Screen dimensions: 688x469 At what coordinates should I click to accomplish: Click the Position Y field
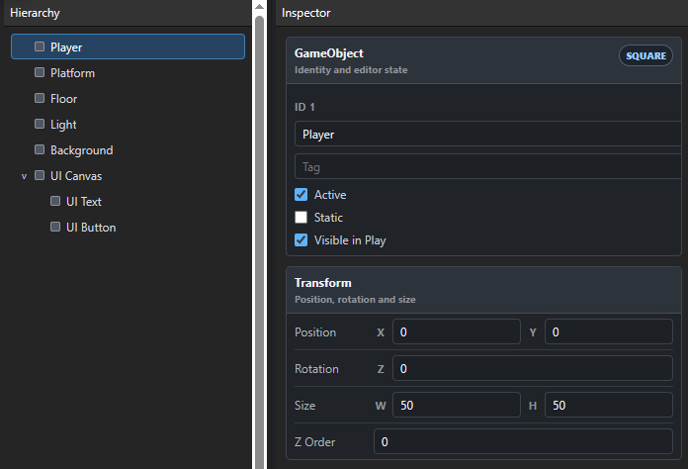point(609,331)
